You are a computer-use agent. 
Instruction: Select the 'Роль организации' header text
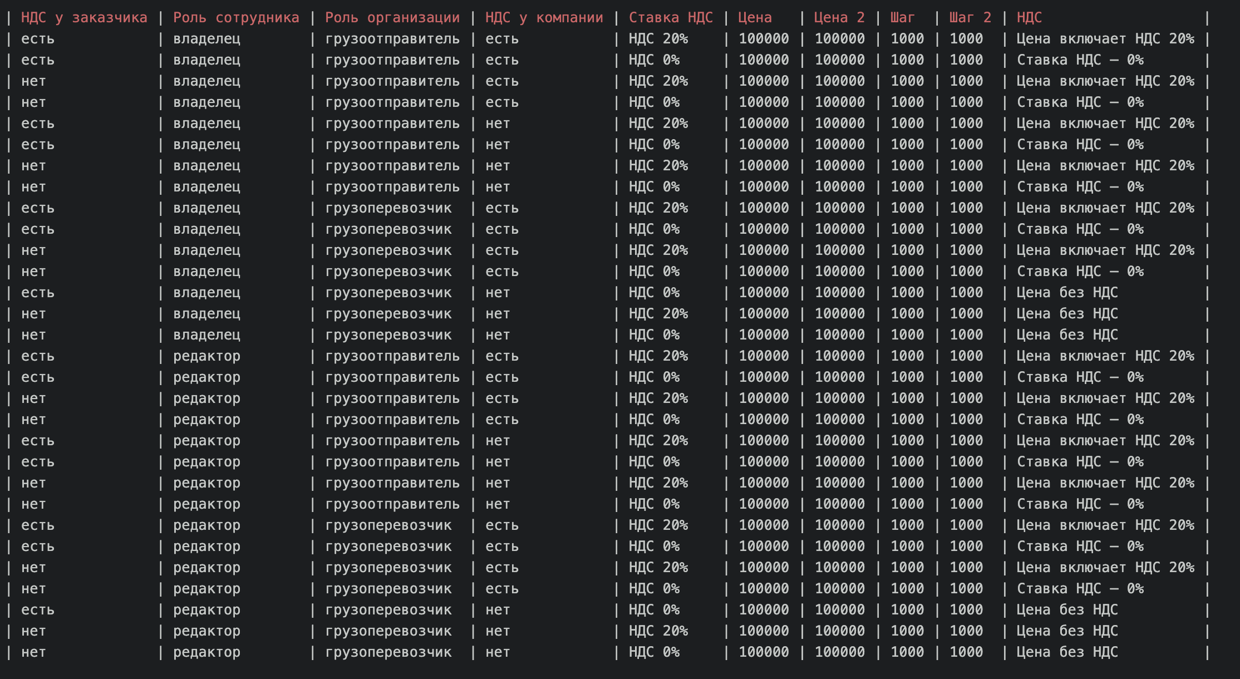(392, 18)
